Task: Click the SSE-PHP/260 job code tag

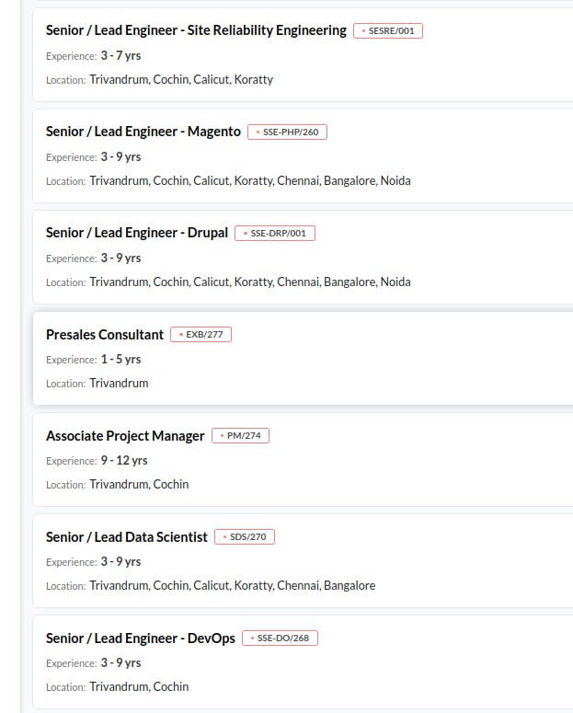Action: click(287, 132)
